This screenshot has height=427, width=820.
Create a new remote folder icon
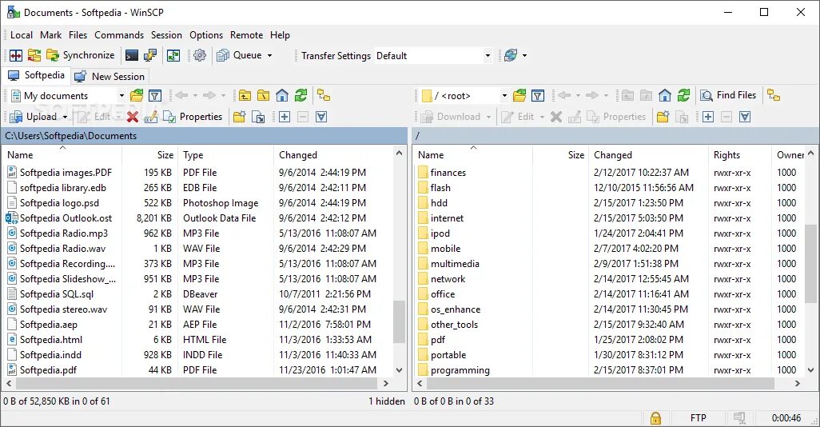[663, 117]
